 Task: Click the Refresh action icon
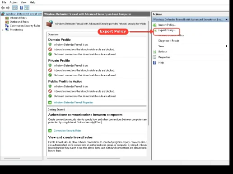click(x=154, y=52)
